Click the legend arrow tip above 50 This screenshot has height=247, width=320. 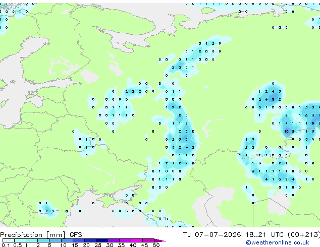pyautogui.click(x=160, y=240)
